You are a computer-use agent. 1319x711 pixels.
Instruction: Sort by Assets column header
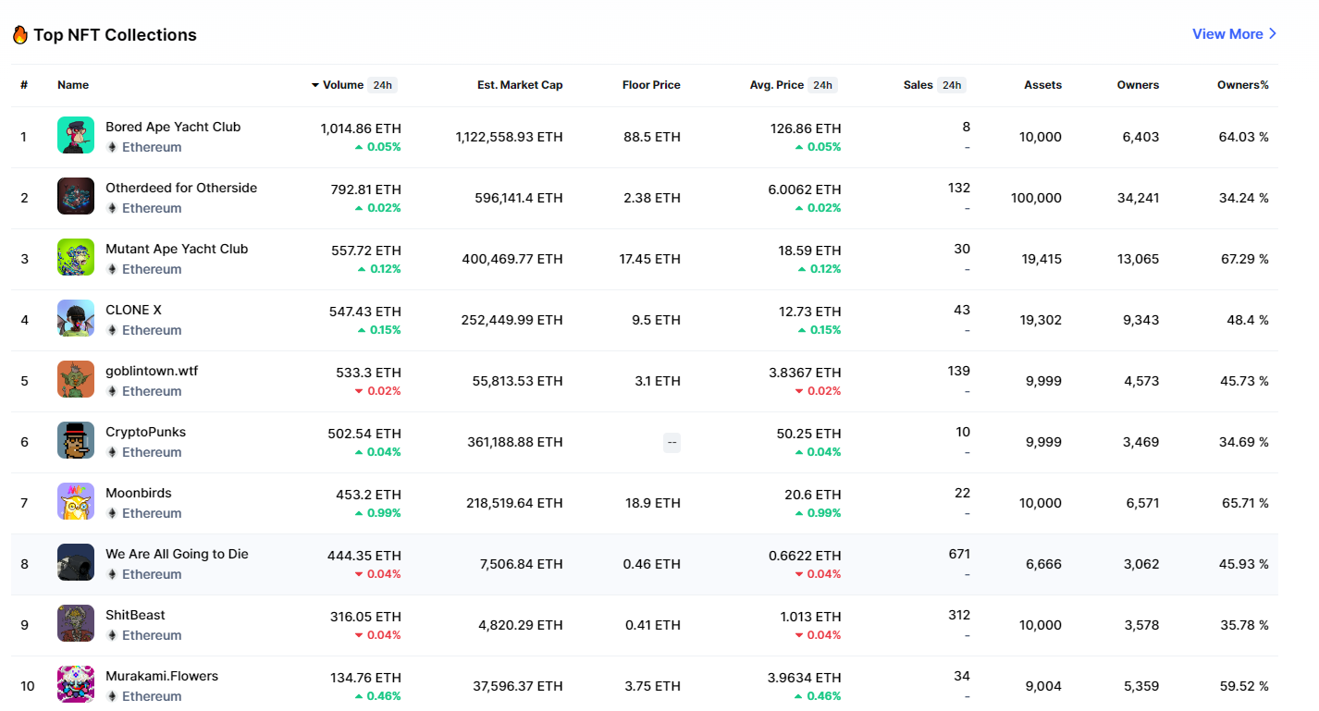(x=1042, y=85)
